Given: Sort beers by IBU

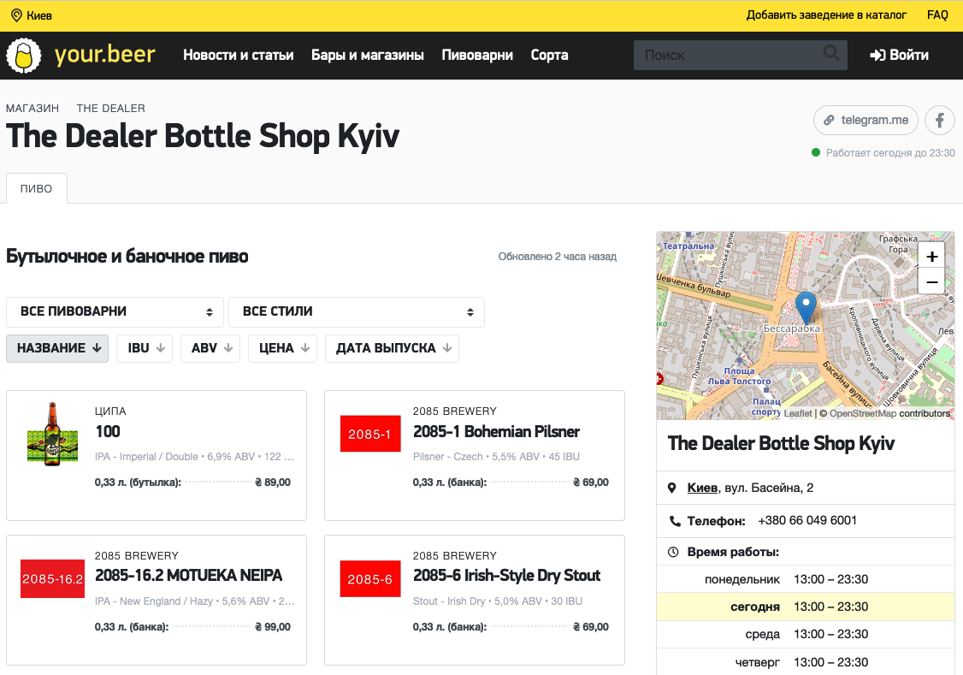Looking at the screenshot, I should click(x=145, y=348).
